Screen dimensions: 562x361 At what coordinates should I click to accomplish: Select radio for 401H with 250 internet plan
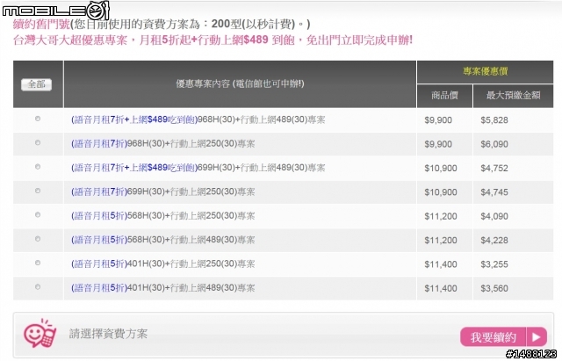click(38, 263)
